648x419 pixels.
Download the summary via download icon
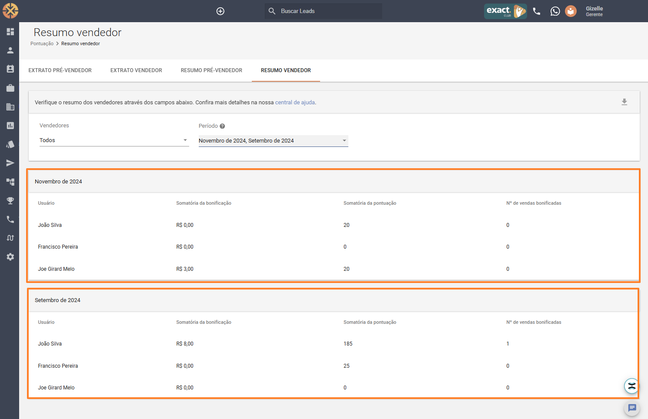[624, 102]
